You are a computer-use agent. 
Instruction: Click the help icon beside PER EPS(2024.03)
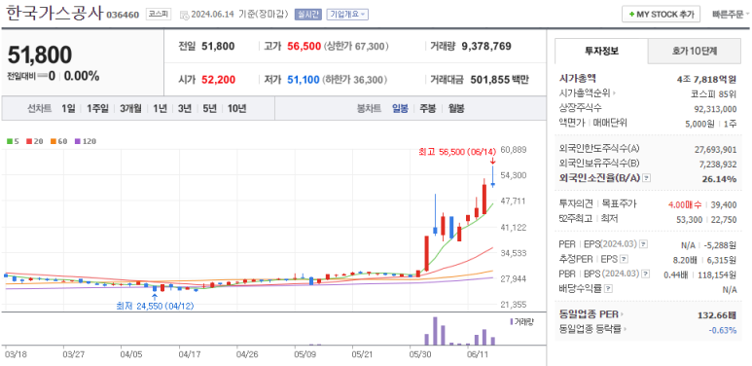pos(643,244)
